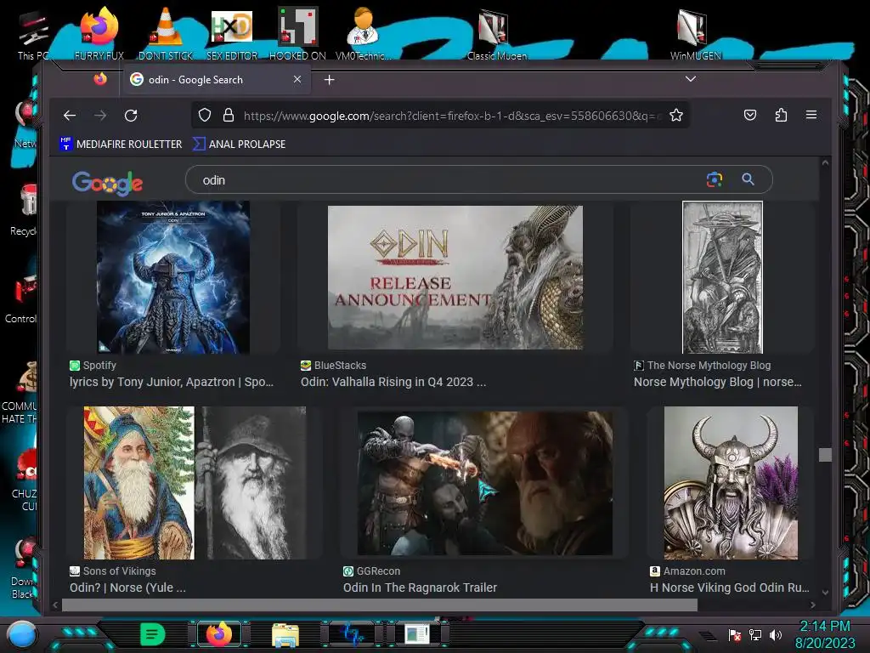Open the Amazon Odin bust statue image
This screenshot has height=653, width=870.
[x=731, y=483]
